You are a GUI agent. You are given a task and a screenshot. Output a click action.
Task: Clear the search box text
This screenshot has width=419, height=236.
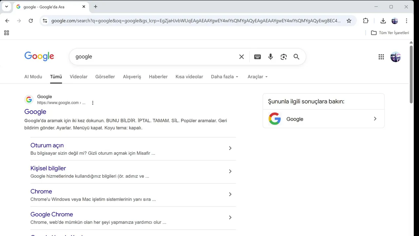click(x=242, y=57)
